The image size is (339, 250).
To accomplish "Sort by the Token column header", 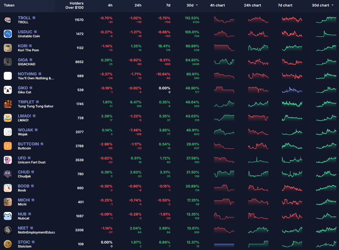I will click(9, 5).
